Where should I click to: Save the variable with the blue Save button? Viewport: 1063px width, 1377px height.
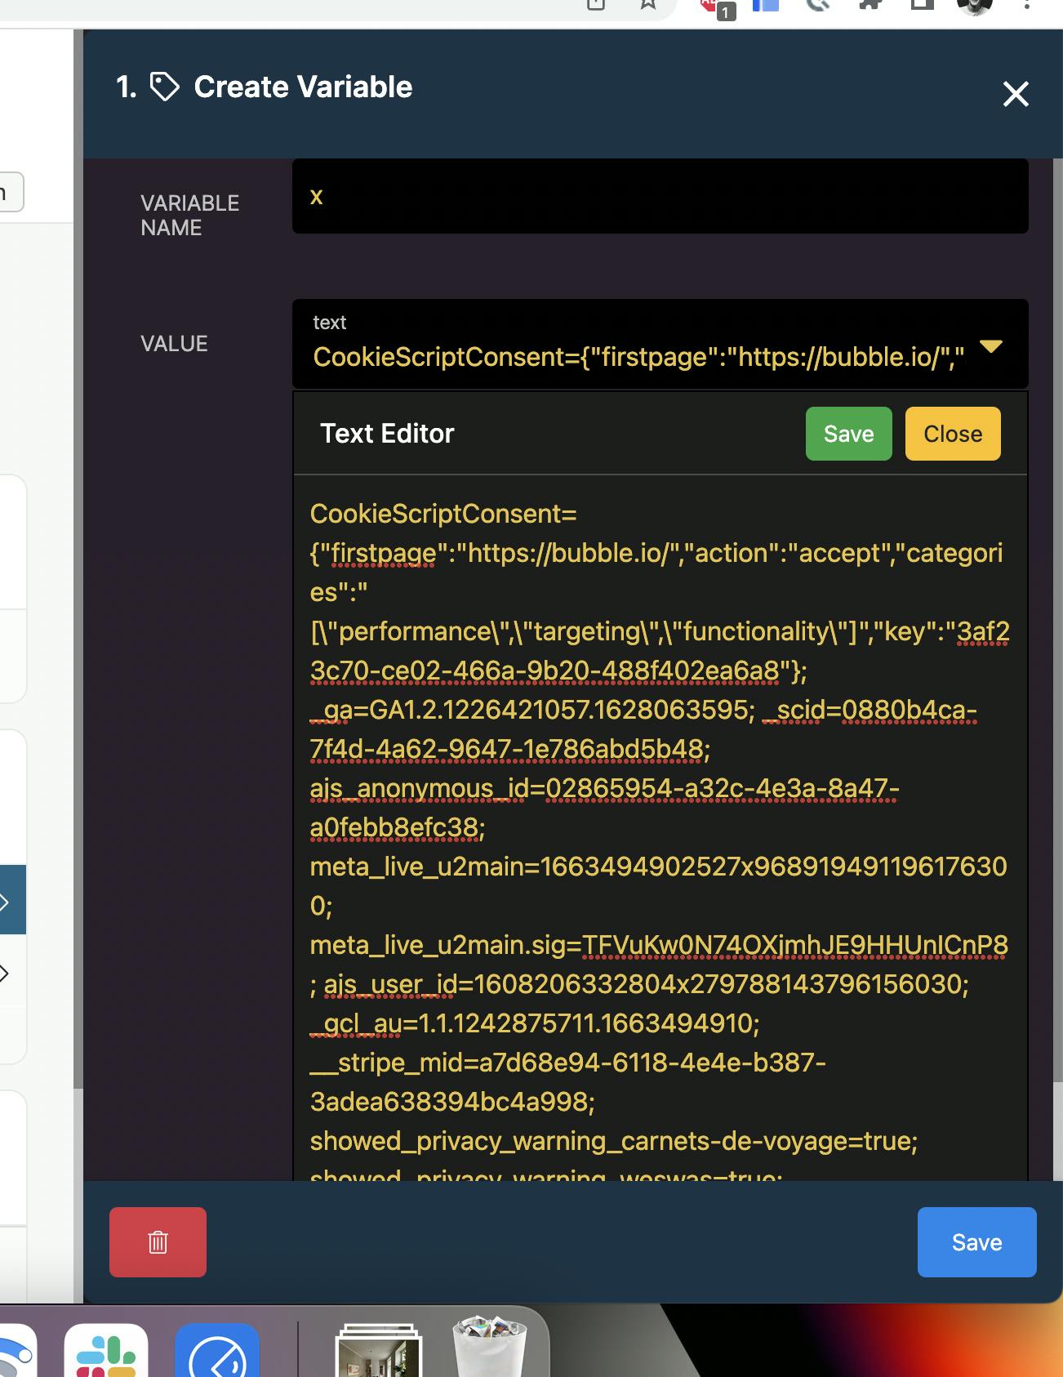pyautogui.click(x=976, y=1241)
